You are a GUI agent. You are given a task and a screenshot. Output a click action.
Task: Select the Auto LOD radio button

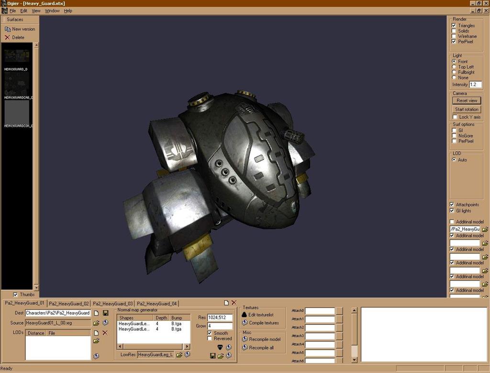pyautogui.click(x=454, y=160)
